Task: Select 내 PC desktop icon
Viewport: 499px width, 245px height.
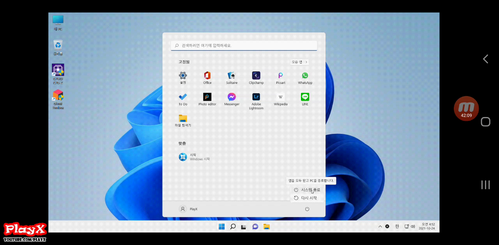Action: click(x=58, y=23)
